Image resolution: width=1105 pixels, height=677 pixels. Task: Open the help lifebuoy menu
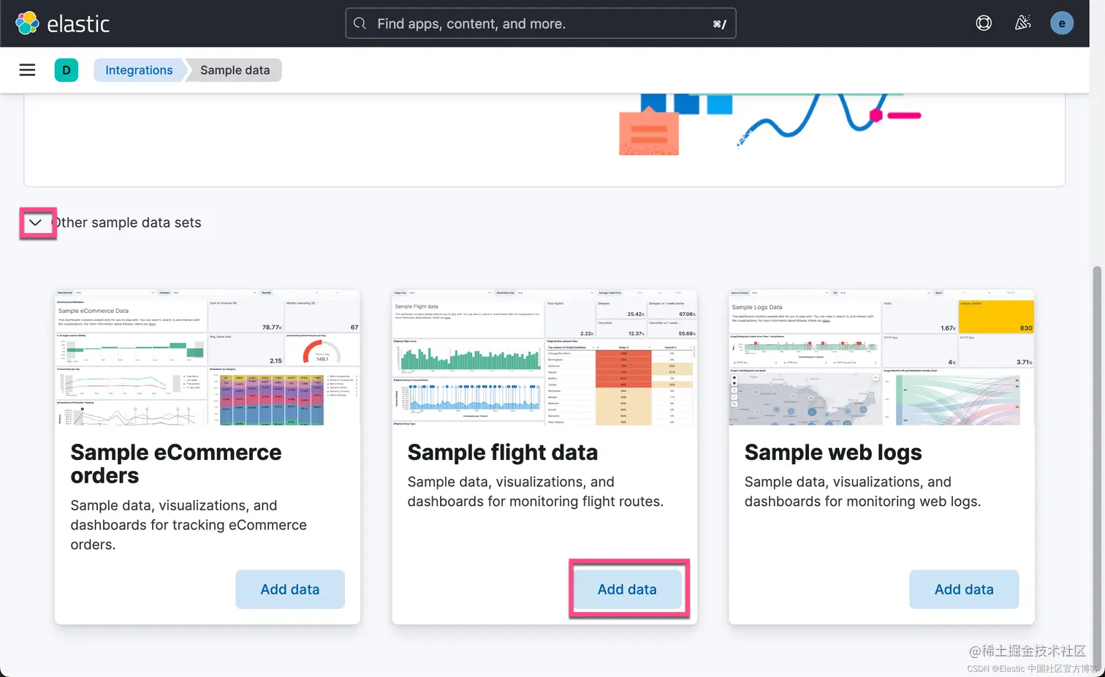(984, 23)
